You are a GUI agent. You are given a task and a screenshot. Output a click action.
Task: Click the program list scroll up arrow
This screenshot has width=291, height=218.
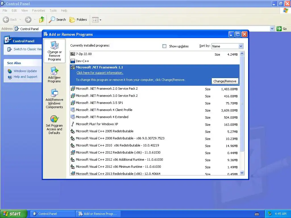(242, 54)
